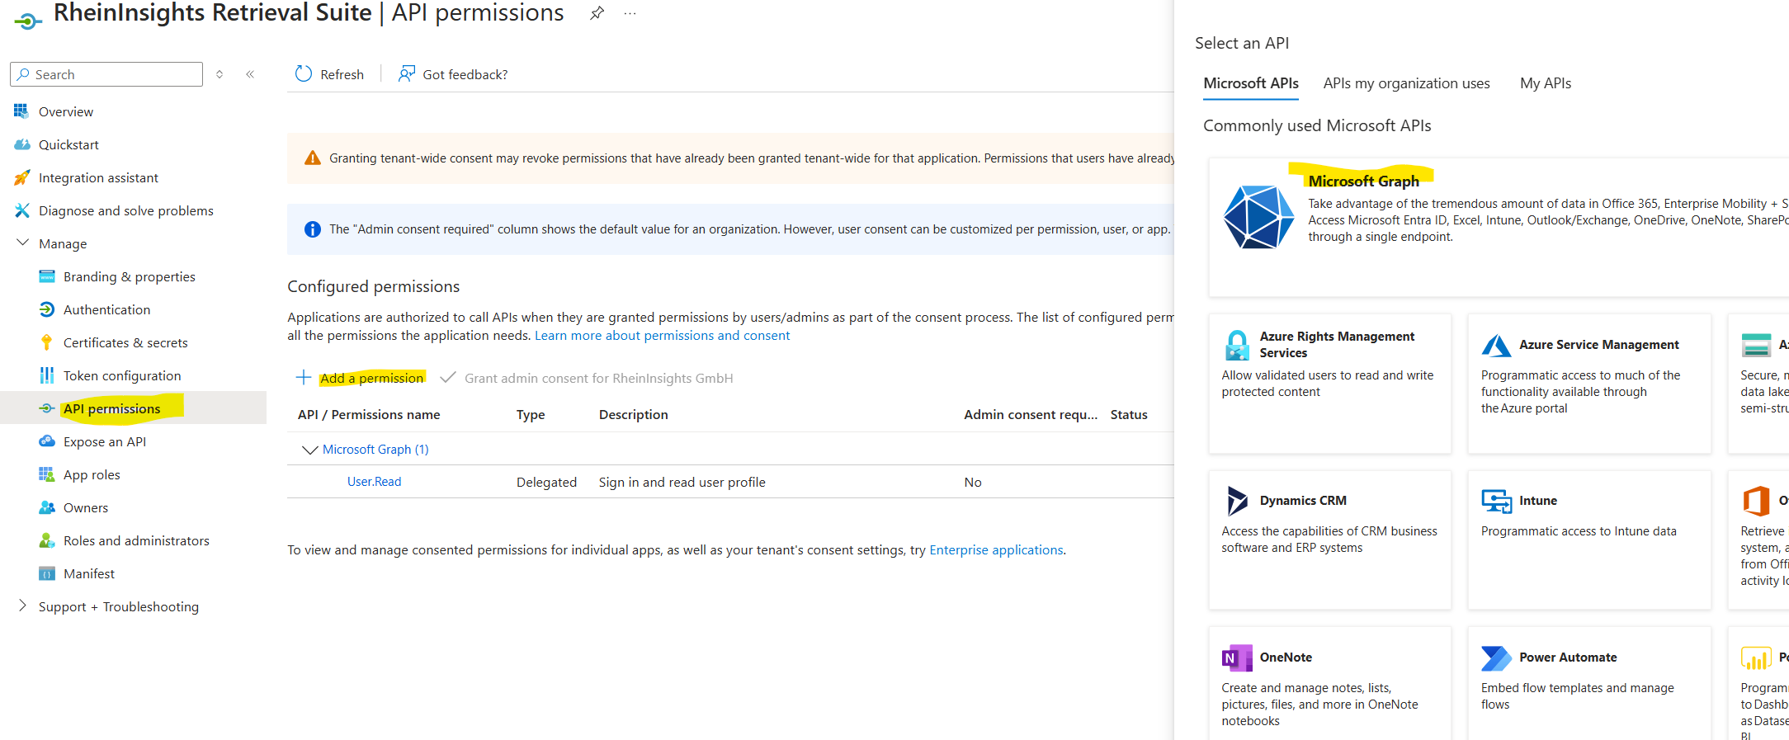The width and height of the screenshot is (1789, 740).
Task: Collapse the Microsoft Graph (1) permissions group
Action: pos(309,450)
